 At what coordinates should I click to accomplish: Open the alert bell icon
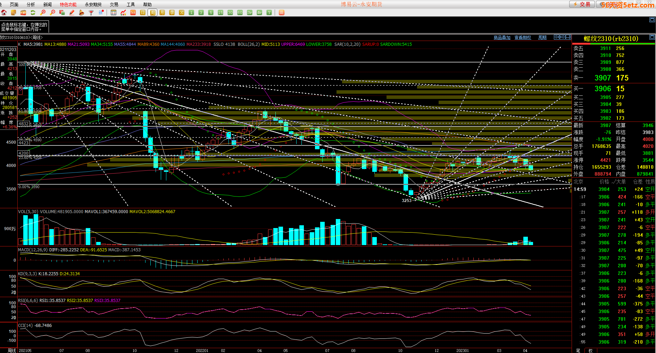[x=82, y=12]
